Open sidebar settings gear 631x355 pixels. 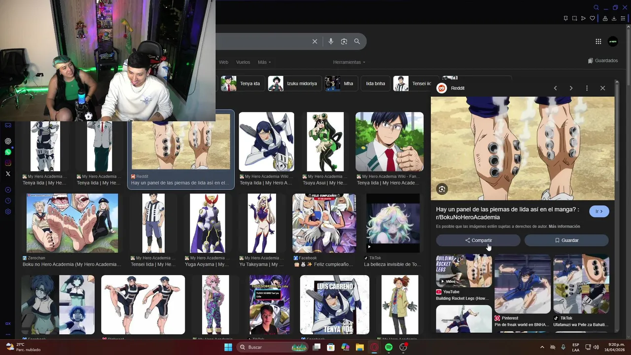(x=8, y=212)
